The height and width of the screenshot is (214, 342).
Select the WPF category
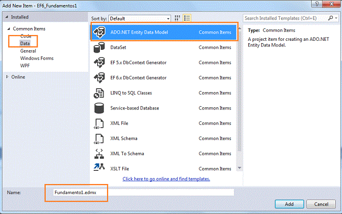tap(25, 65)
